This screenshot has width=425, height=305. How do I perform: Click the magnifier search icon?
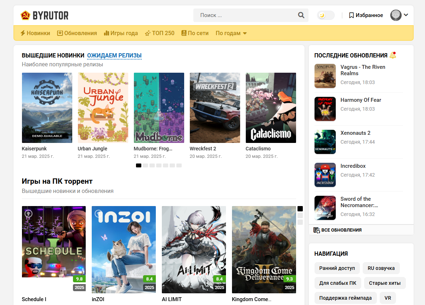301,15
